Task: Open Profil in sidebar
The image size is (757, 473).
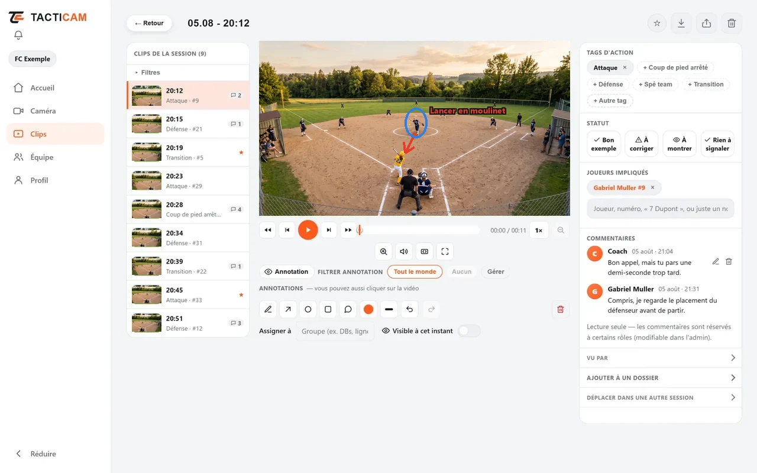Action: coord(56,180)
